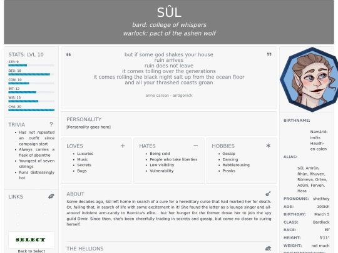Click Sûl's hexagonal portrait image

coord(310,79)
